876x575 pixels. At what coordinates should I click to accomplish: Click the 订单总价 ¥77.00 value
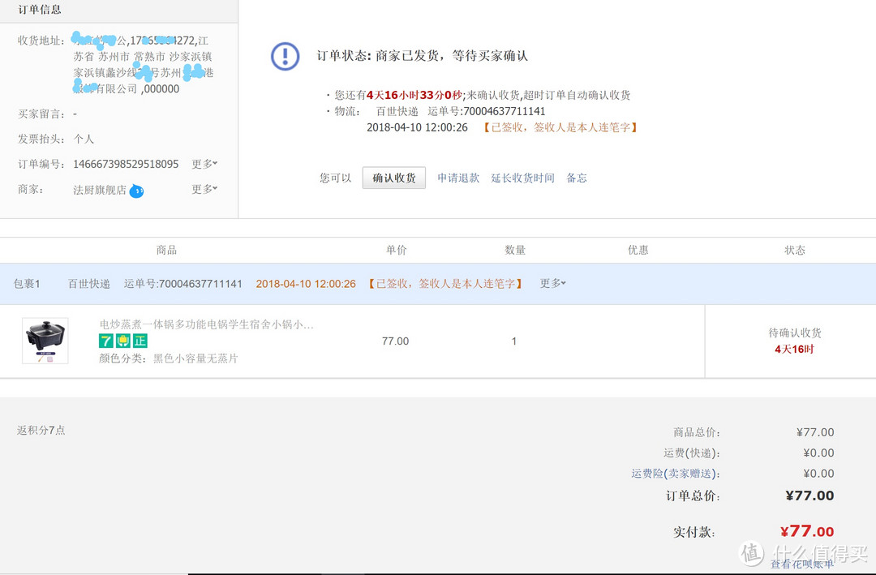pyautogui.click(x=809, y=496)
